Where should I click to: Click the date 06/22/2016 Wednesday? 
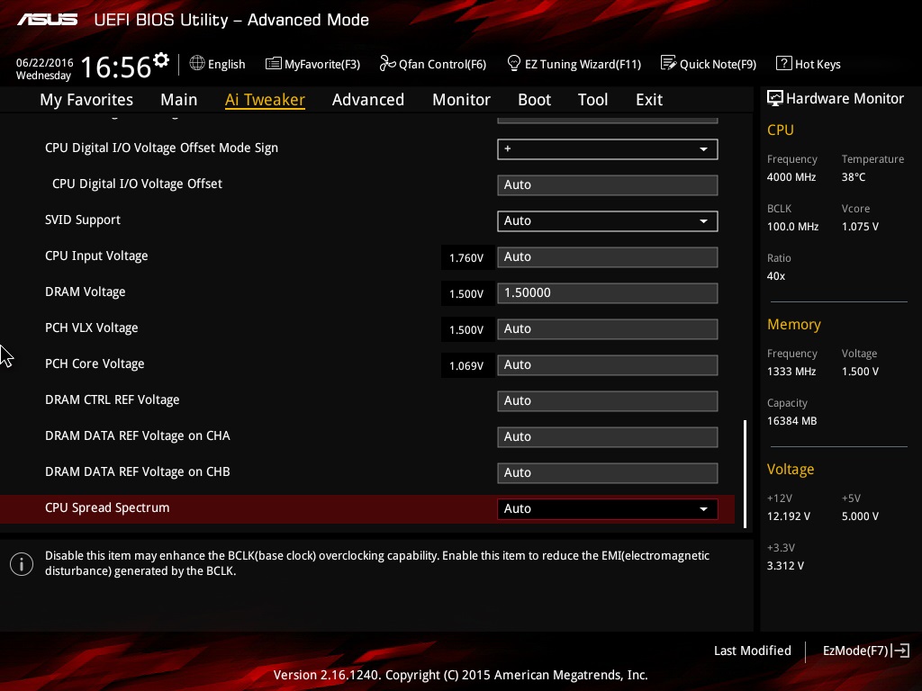click(45, 68)
